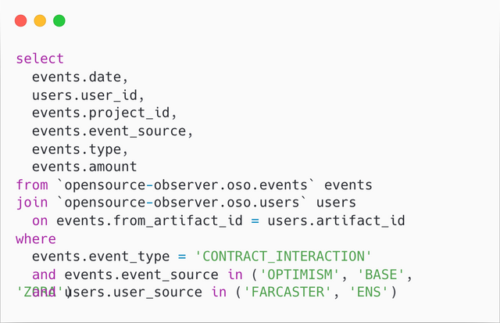Click the events.type column line

pos(80,149)
